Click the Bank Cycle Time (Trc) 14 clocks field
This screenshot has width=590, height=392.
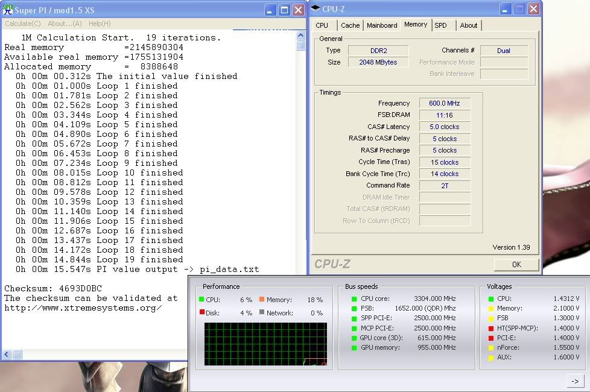click(445, 174)
